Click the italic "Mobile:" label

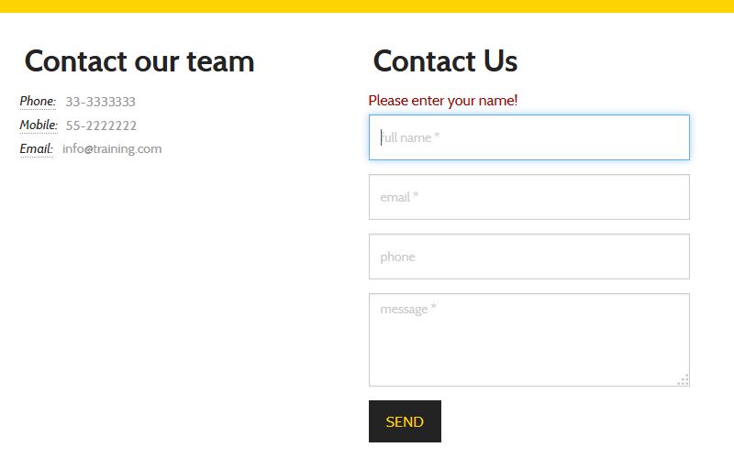(39, 125)
